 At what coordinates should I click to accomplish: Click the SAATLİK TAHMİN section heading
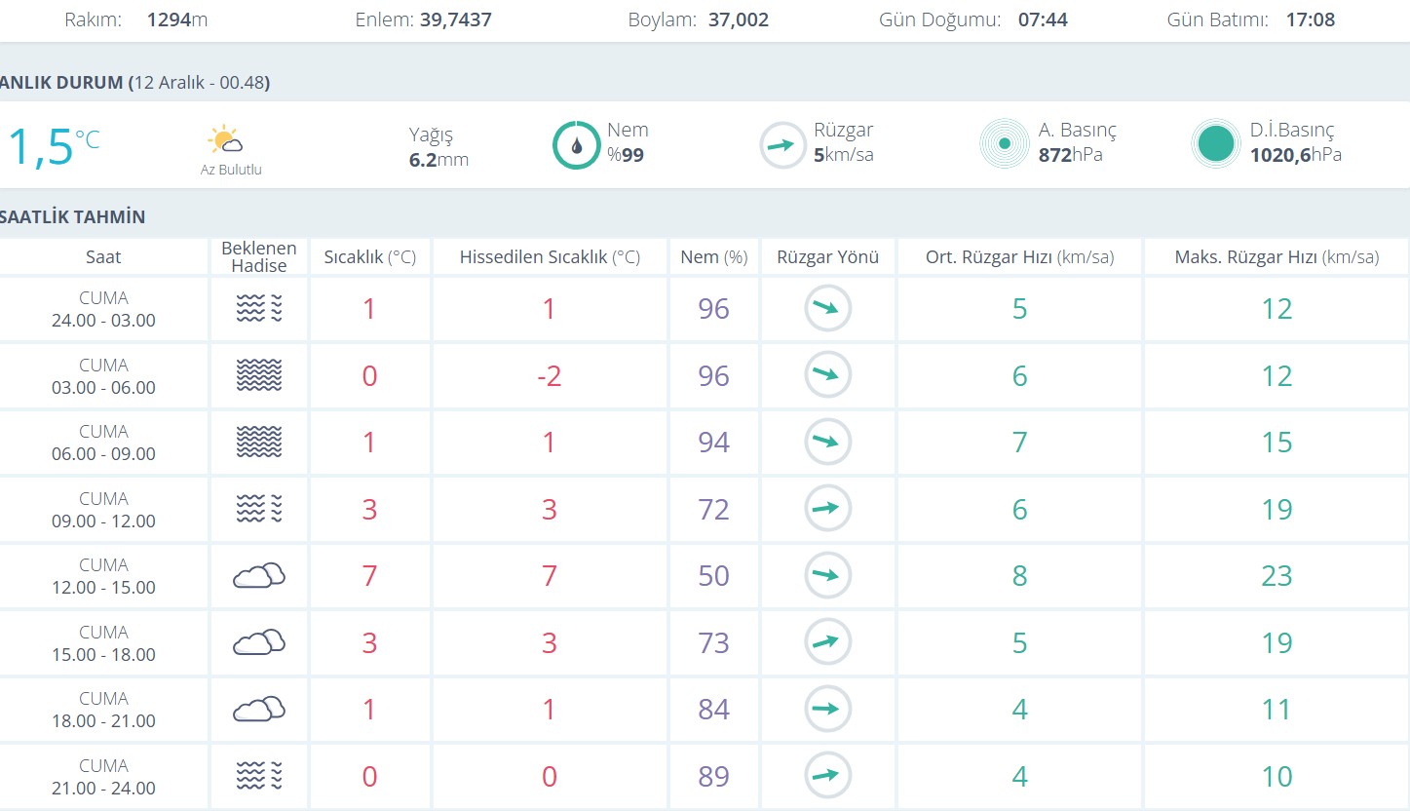tap(72, 216)
